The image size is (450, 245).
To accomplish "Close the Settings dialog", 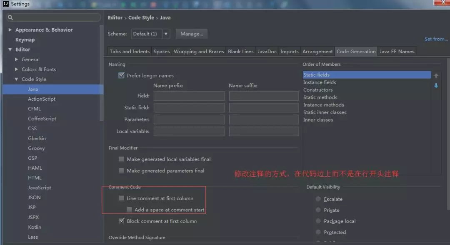I will click(x=440, y=2).
